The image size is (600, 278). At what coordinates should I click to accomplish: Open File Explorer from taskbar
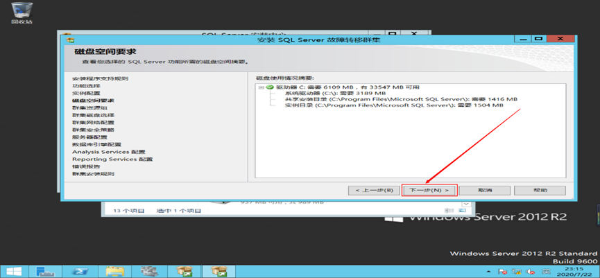coord(113,271)
